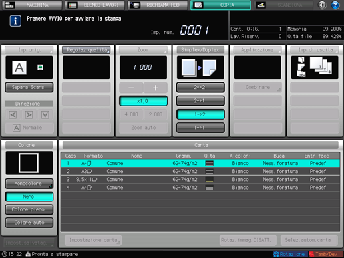Open the SCANSIONA tab

click(283, 5)
